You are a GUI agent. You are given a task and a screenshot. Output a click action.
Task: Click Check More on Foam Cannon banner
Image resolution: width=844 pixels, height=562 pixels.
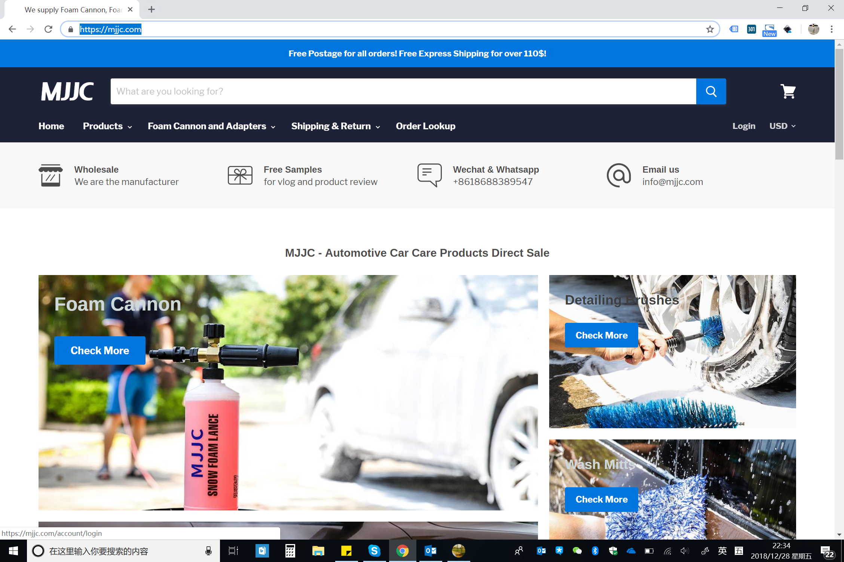[x=100, y=351]
